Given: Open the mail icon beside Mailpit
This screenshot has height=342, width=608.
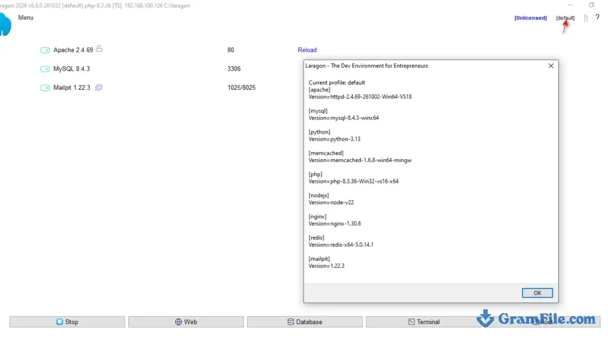Looking at the screenshot, I should 99,87.
